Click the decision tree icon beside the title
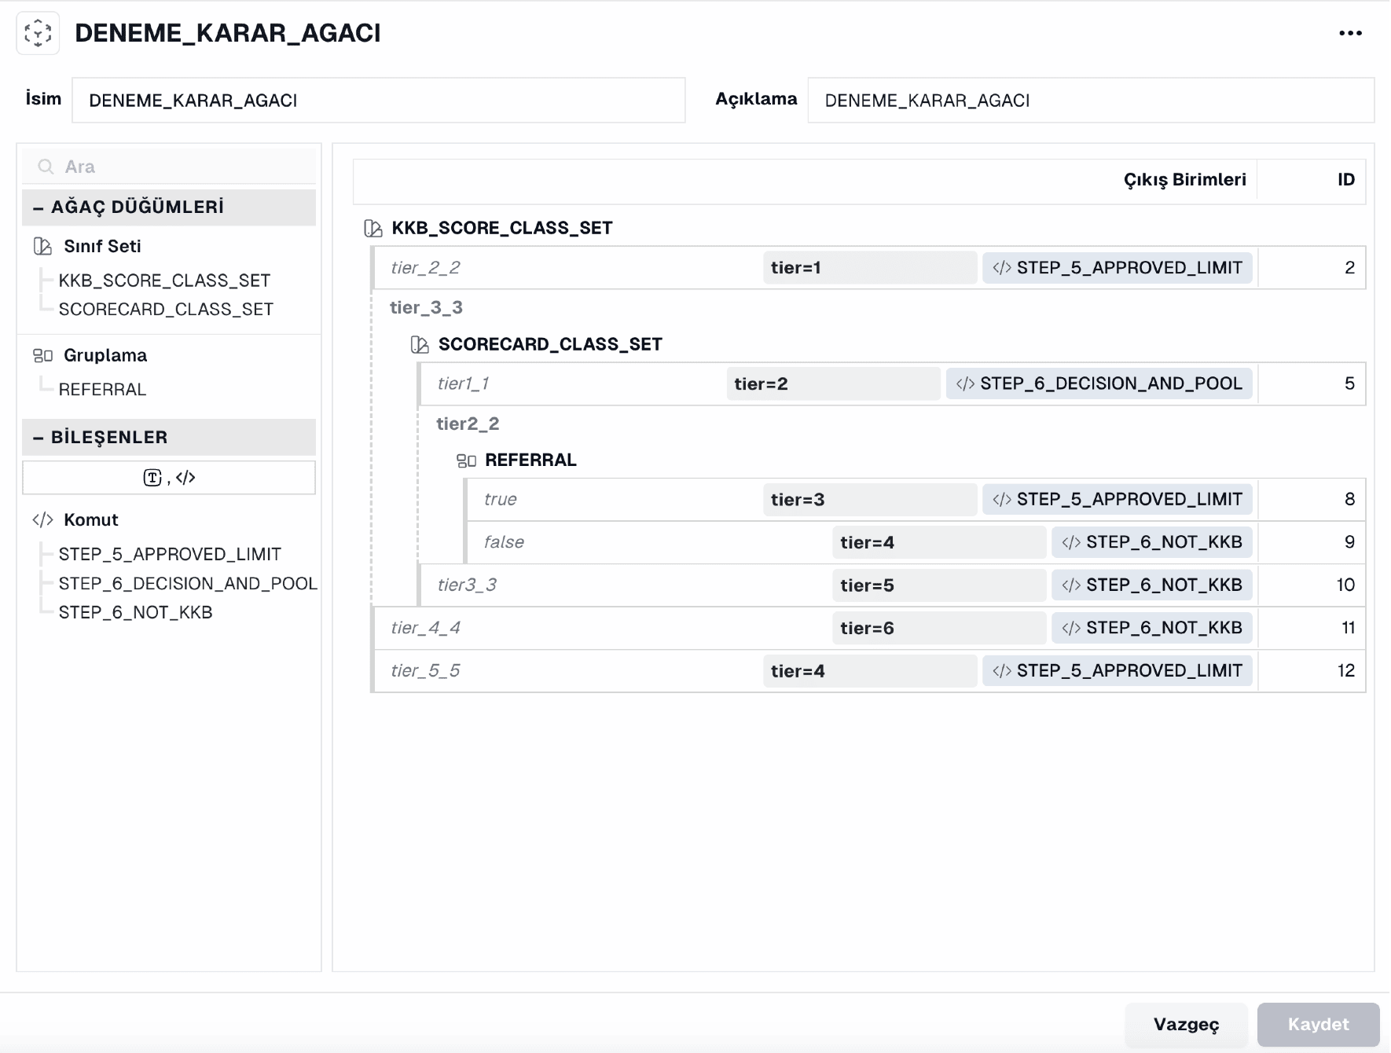This screenshot has width=1391, height=1053. 38,33
